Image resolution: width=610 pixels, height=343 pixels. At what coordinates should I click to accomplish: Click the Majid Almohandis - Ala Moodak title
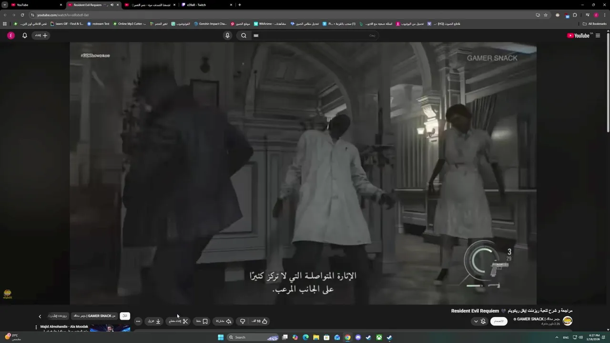coord(64,326)
